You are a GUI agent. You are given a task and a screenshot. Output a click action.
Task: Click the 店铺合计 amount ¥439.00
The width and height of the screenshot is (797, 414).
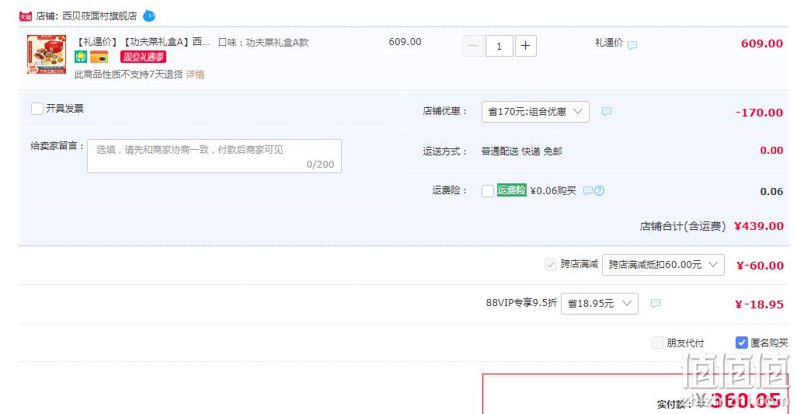[x=759, y=226]
